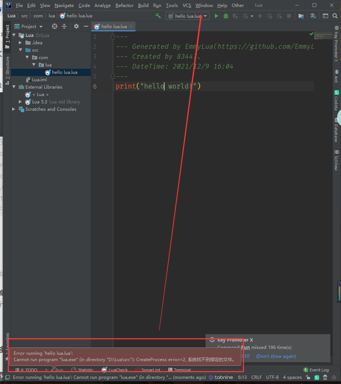Click Run with Coverage shield icon

pyautogui.click(x=235, y=16)
